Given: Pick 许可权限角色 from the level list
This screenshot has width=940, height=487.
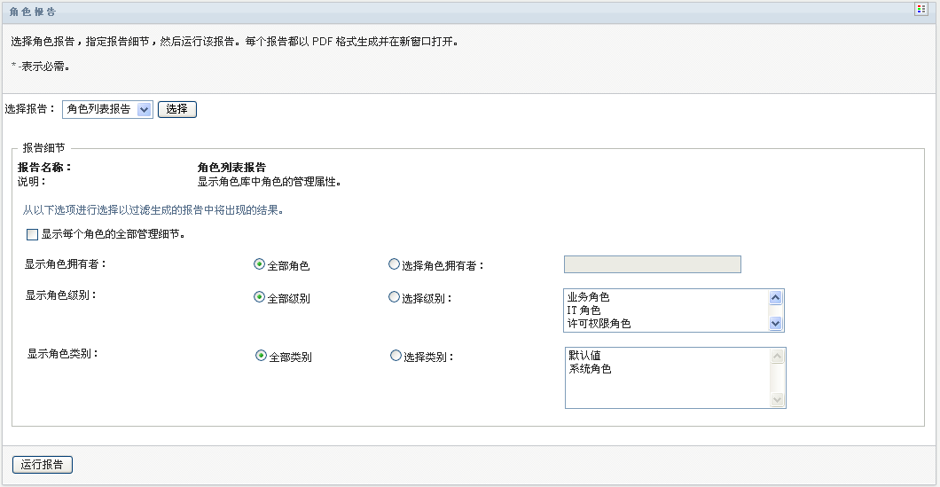Looking at the screenshot, I should (600, 324).
